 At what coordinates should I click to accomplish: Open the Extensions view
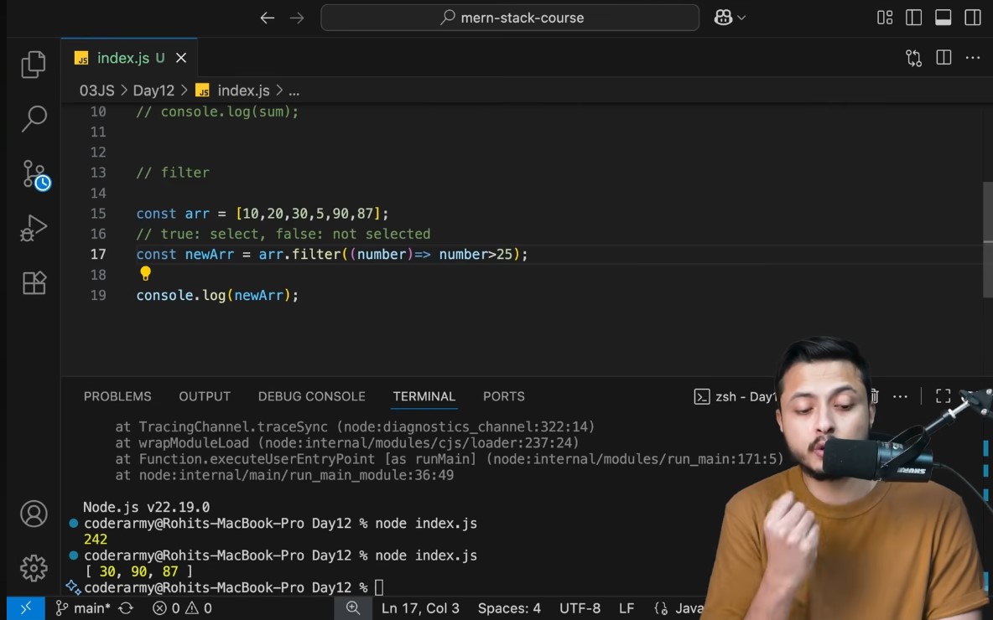click(x=34, y=283)
